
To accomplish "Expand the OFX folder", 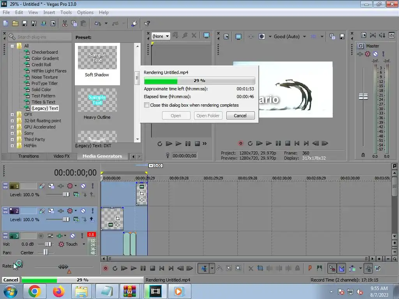I will 12,115.
